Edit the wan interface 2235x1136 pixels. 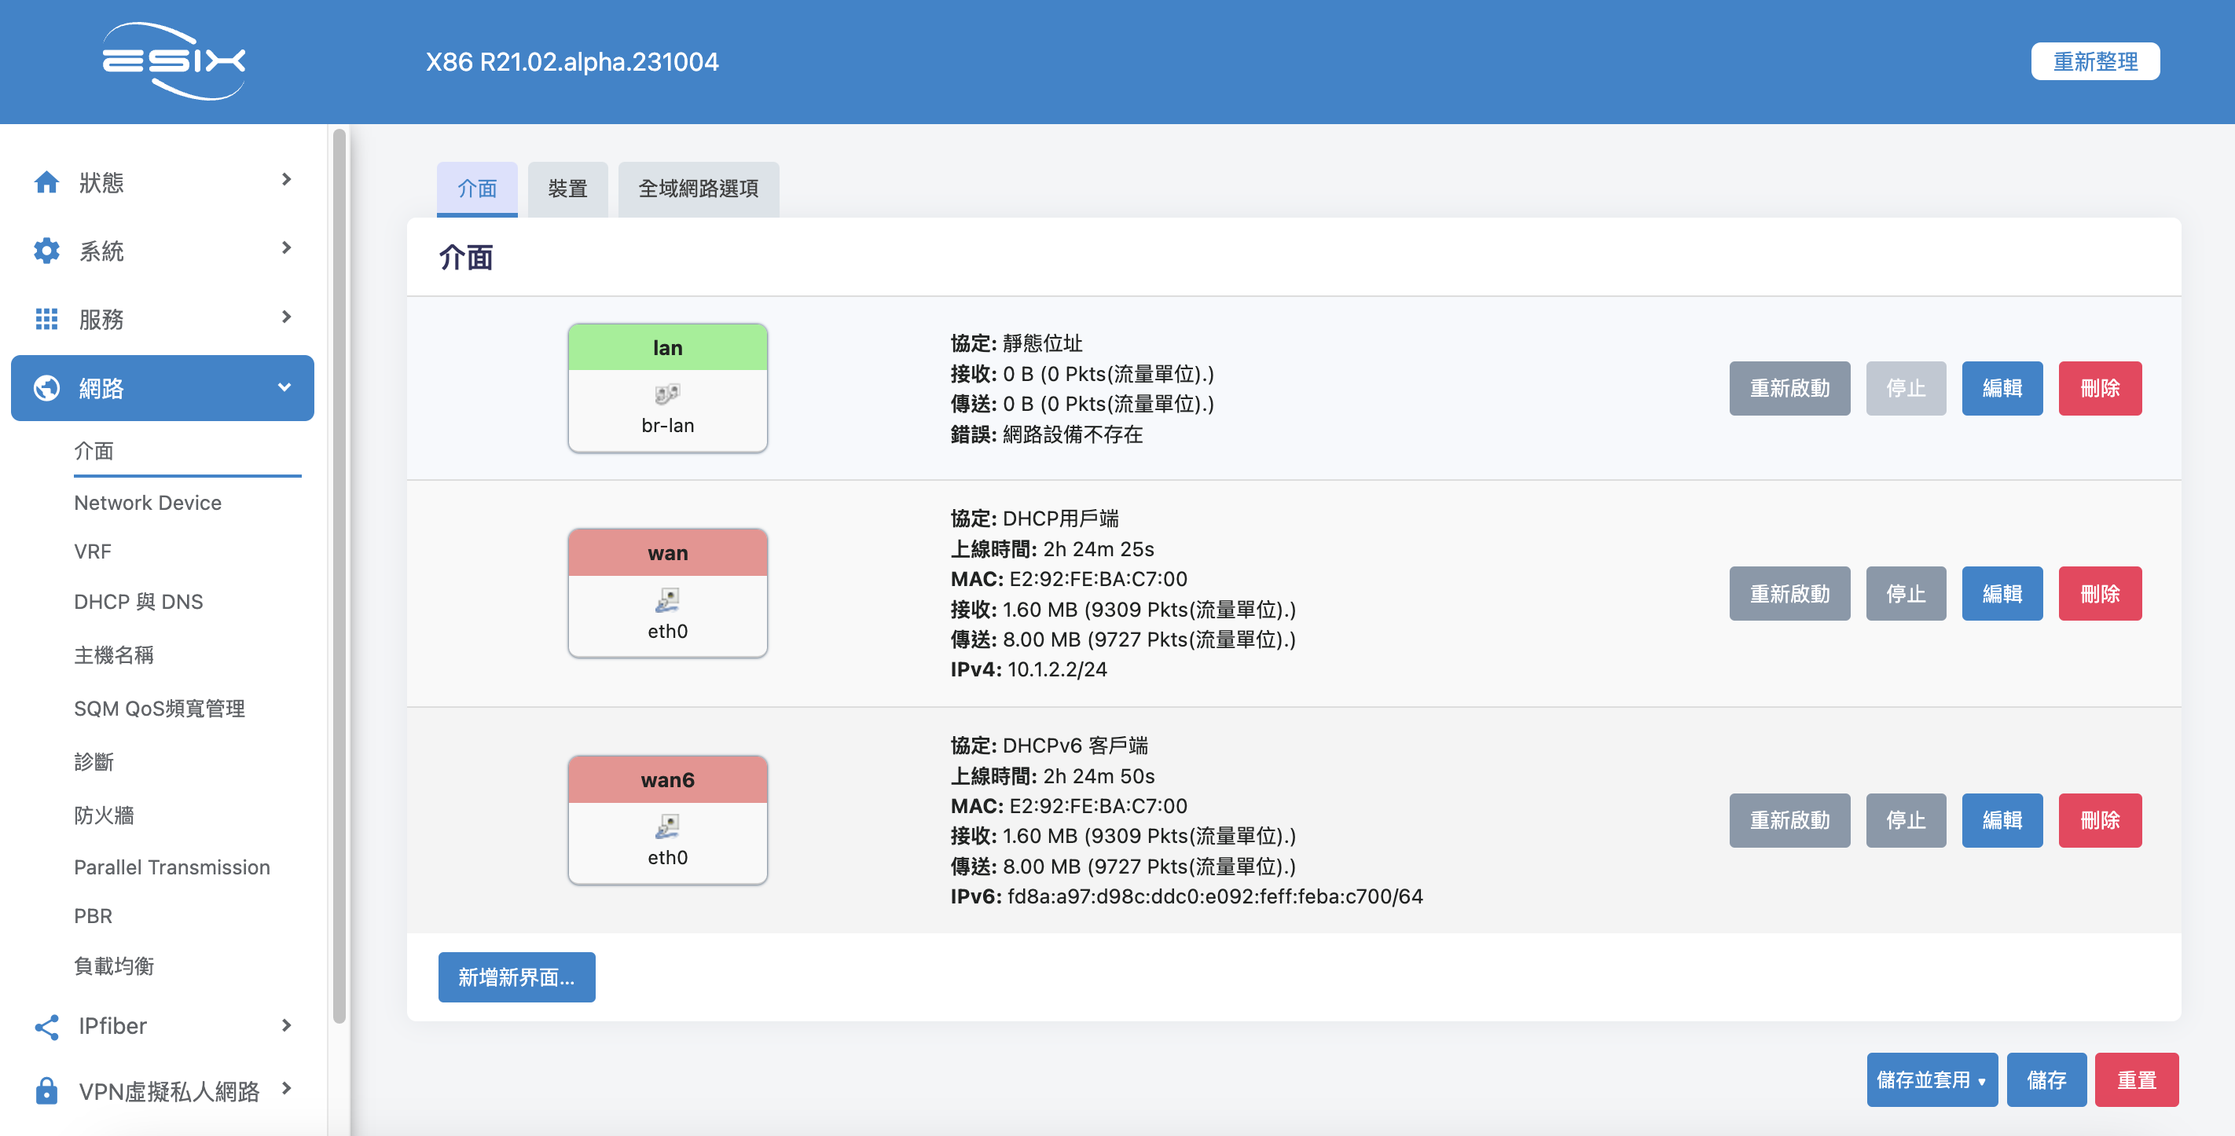(2002, 593)
